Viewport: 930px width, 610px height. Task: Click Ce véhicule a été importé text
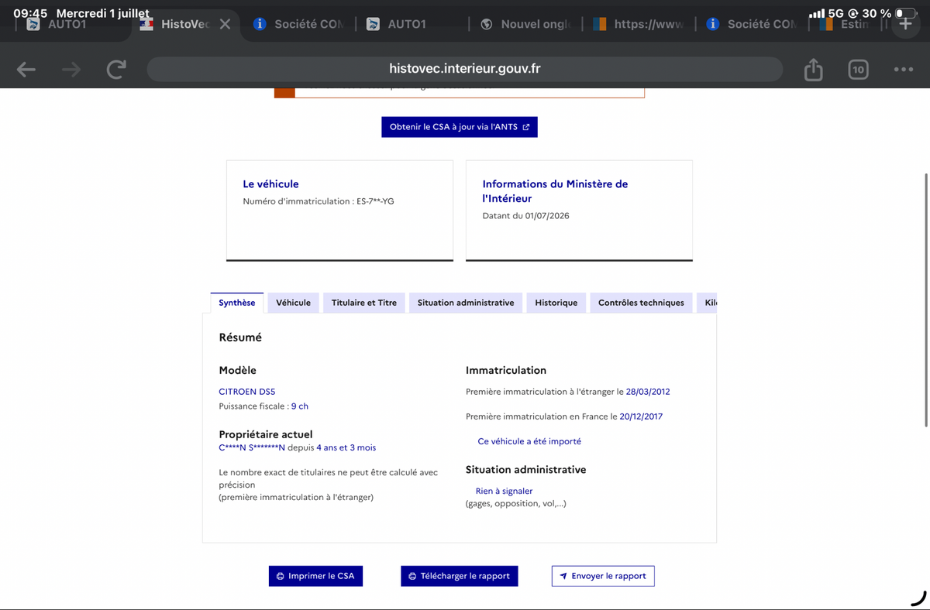(x=529, y=441)
